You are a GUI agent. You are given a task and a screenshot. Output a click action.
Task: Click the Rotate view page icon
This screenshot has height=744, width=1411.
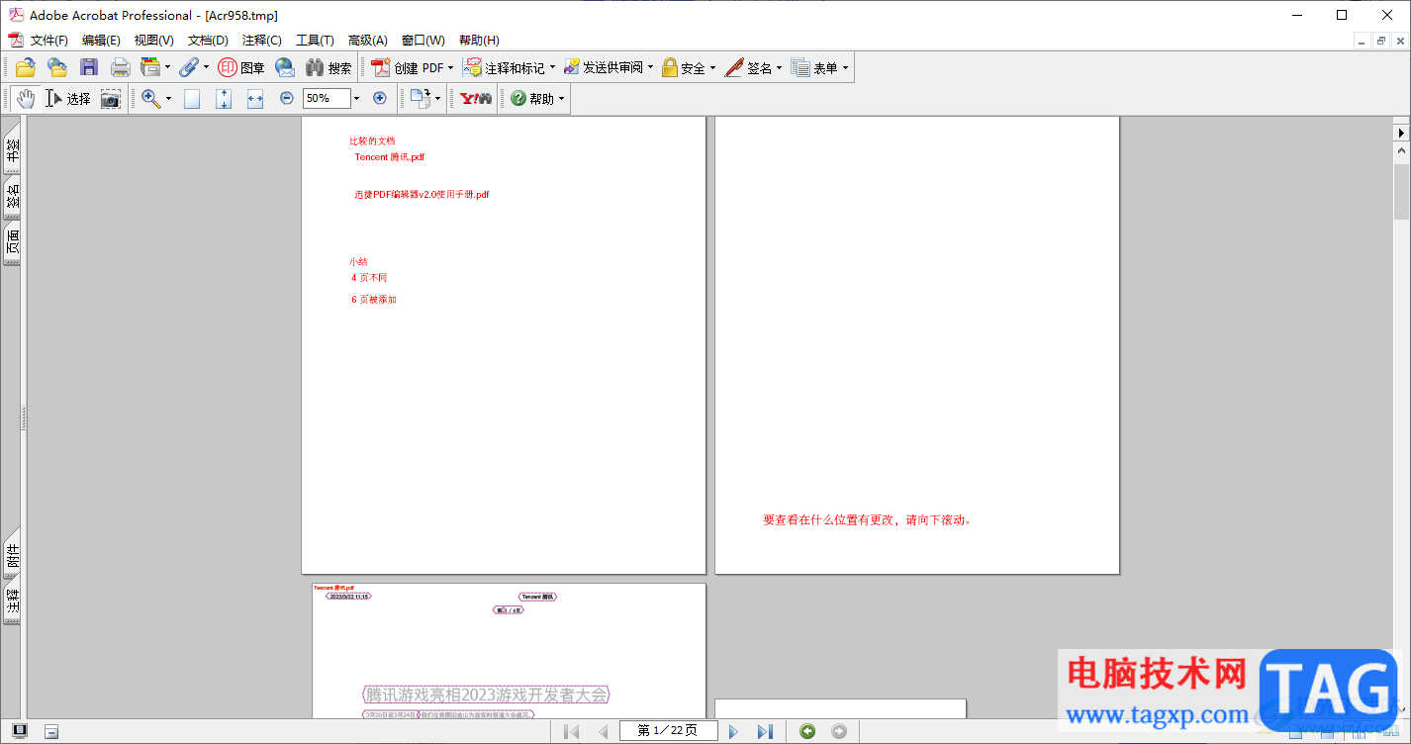(x=420, y=98)
